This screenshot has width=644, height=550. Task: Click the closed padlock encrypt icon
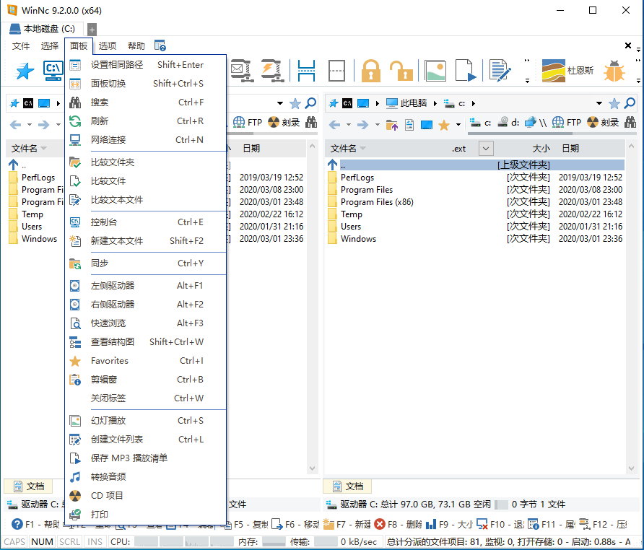pos(370,71)
